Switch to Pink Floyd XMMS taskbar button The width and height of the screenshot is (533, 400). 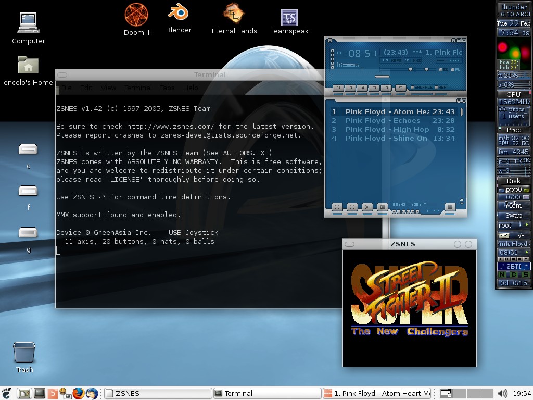(377, 393)
